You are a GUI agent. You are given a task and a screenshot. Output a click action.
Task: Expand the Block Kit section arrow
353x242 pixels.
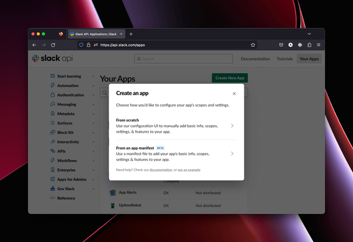[93, 132]
